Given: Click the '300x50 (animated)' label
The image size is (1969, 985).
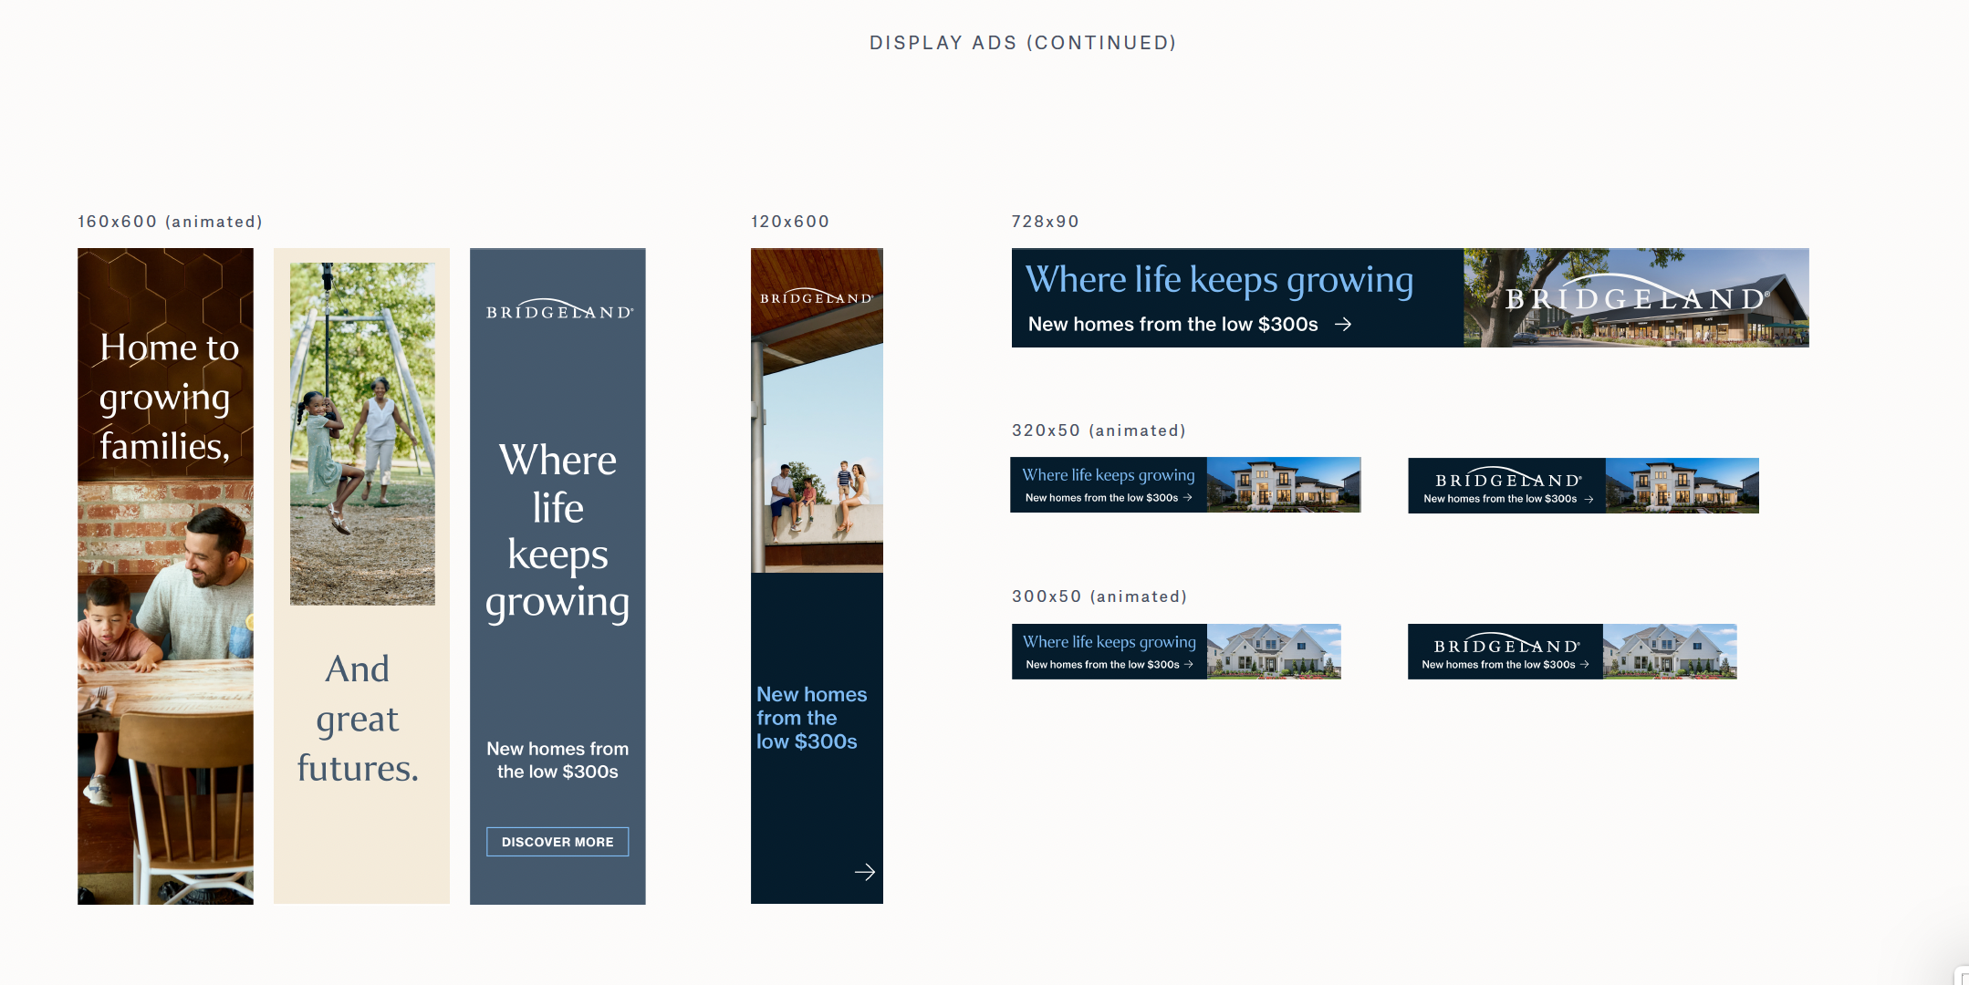Looking at the screenshot, I should coord(1099,596).
